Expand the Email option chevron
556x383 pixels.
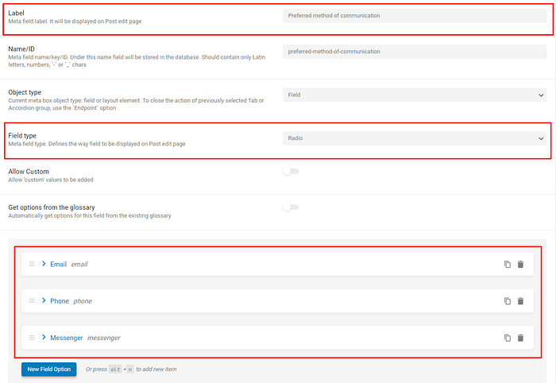(44, 264)
